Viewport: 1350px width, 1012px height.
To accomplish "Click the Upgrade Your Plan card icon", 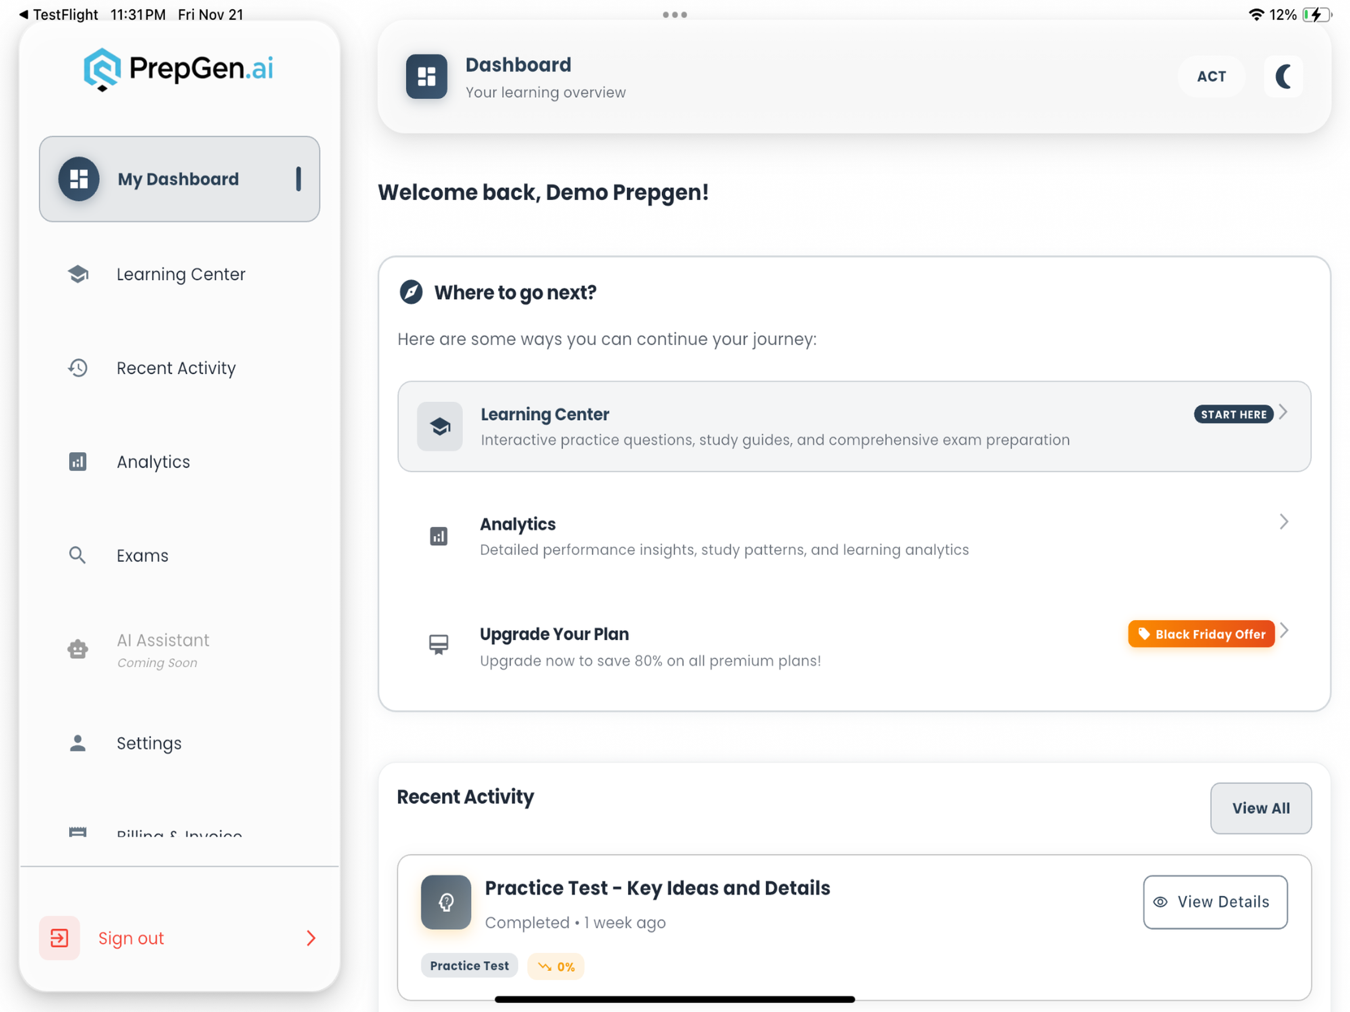I will click(x=439, y=644).
